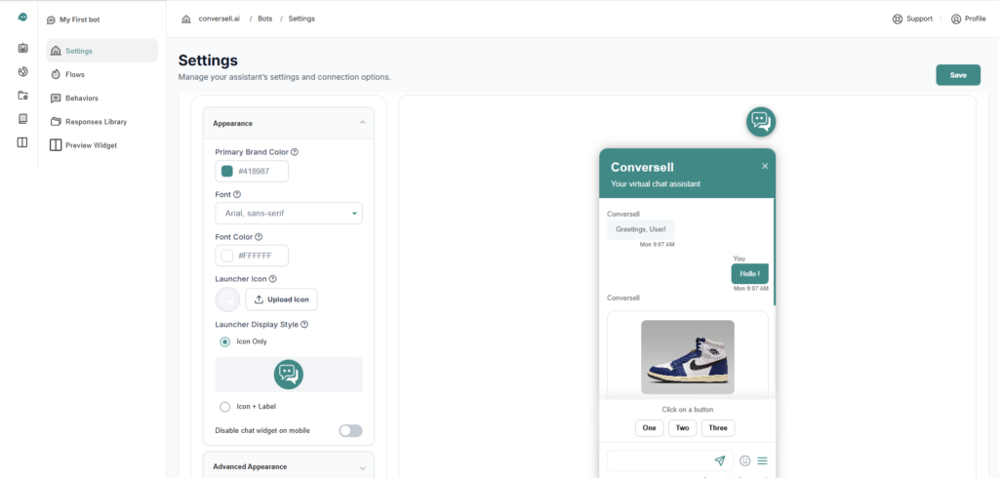Click help icon next to Primary Brand Color
The image size is (999, 478).
pos(295,152)
